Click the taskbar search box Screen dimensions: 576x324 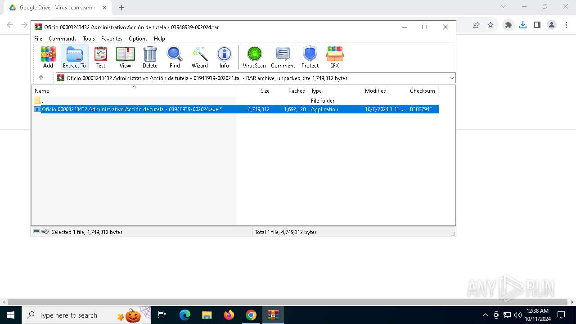(x=86, y=315)
